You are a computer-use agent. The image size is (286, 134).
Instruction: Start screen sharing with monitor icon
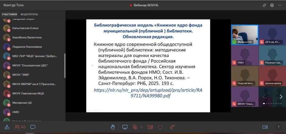pyautogui.click(x=125, y=127)
